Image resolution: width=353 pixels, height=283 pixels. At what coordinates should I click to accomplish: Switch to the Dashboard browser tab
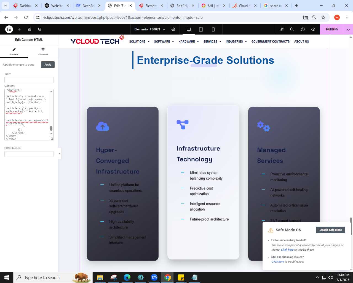[x=25, y=6]
